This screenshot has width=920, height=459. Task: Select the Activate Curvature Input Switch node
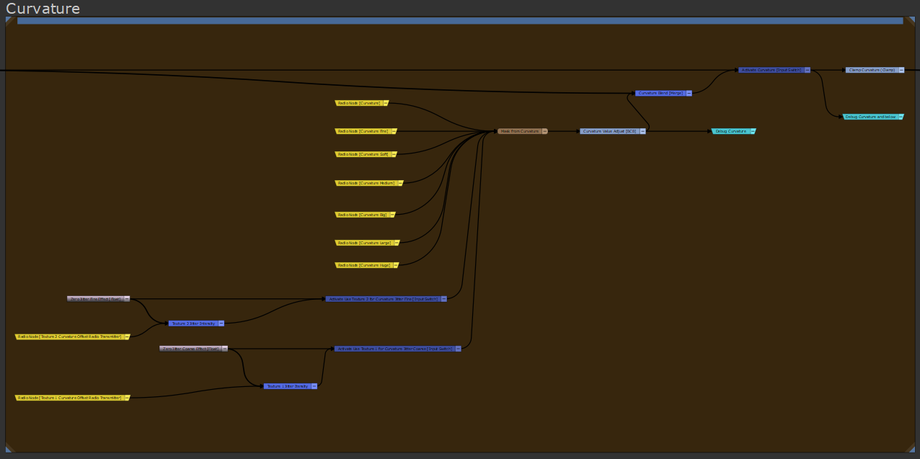(771, 70)
